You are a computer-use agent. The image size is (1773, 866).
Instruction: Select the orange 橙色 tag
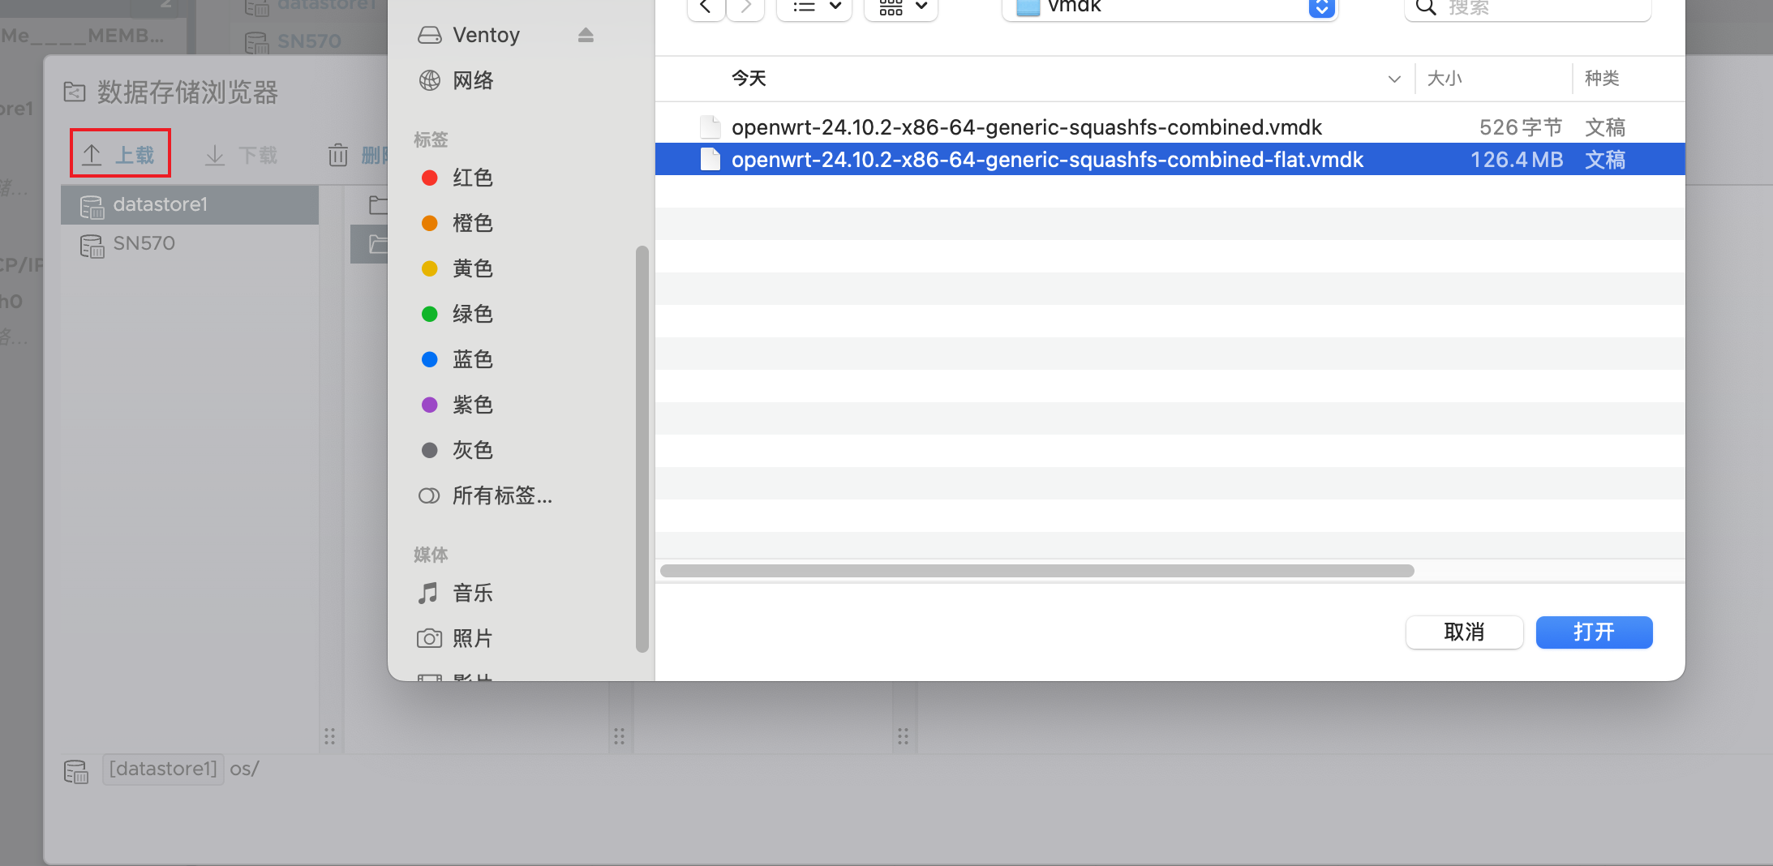tap(457, 223)
